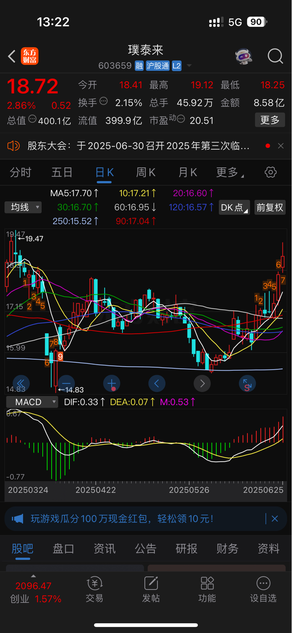Open 交易 trade icon in bottom bar
The width and height of the screenshot is (292, 633).
point(95,590)
